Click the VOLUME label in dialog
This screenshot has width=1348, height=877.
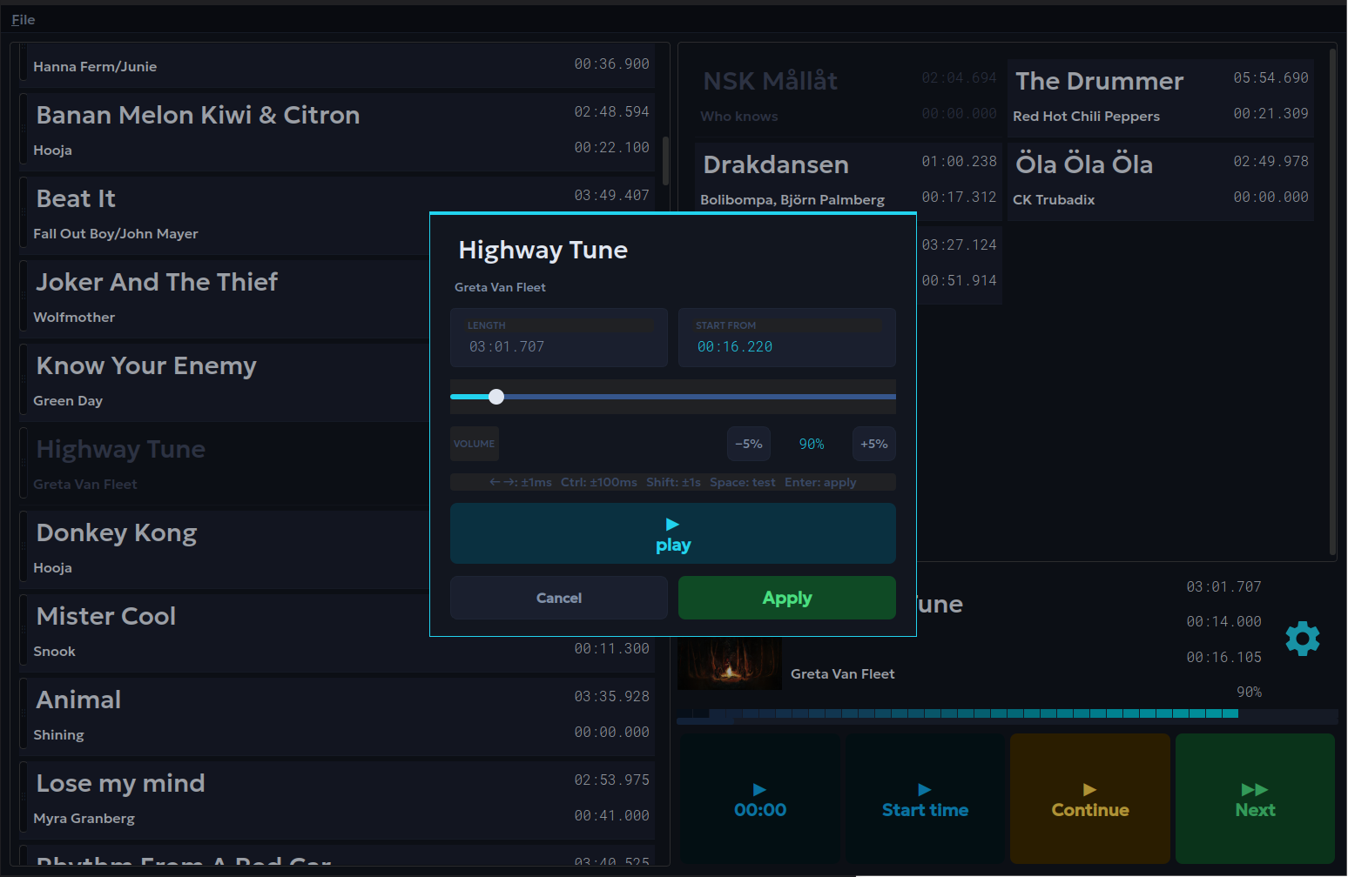click(x=475, y=444)
